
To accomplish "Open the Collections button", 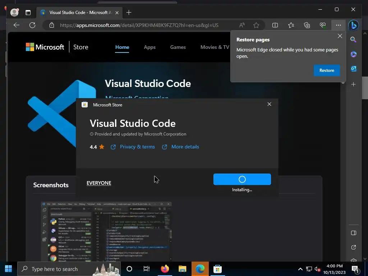I will pos(307,25).
